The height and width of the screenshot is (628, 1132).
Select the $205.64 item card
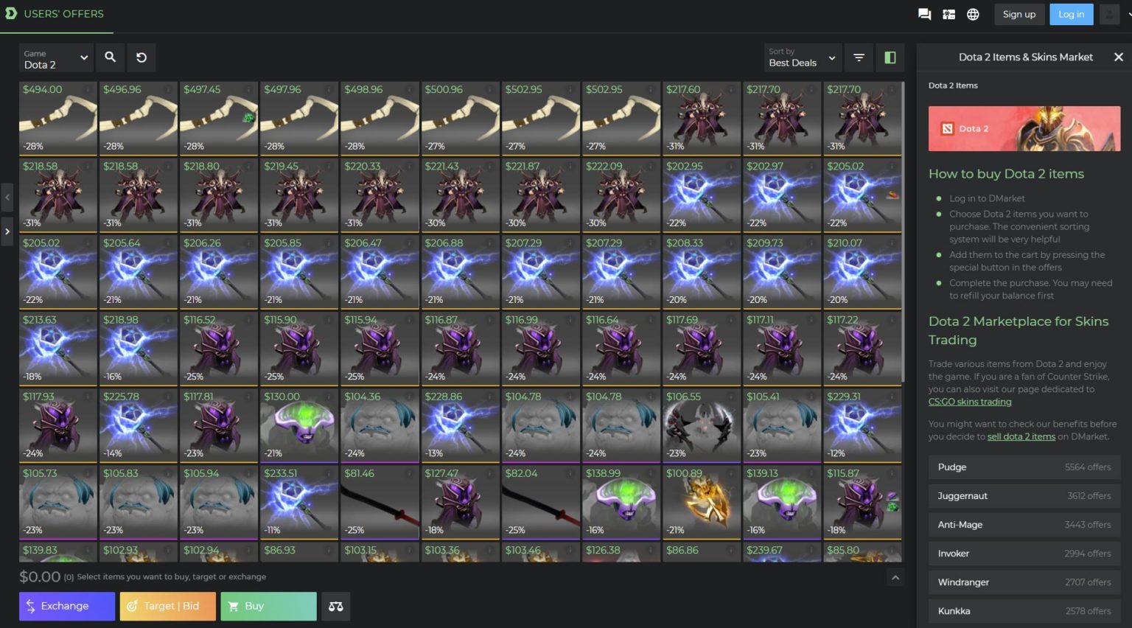coord(138,271)
